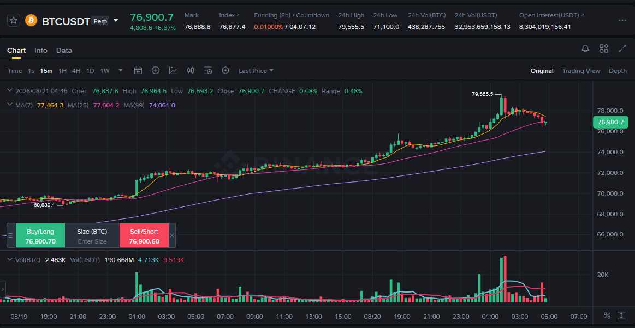Viewport: 635px width, 328px height.
Task: Switch to the Data tab
Action: point(64,51)
